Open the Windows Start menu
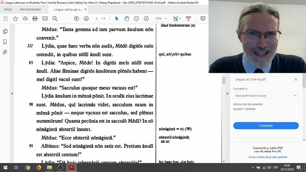 (5, 168)
